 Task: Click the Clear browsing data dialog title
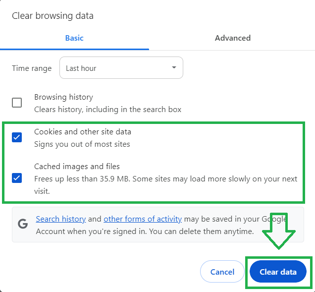click(x=52, y=16)
